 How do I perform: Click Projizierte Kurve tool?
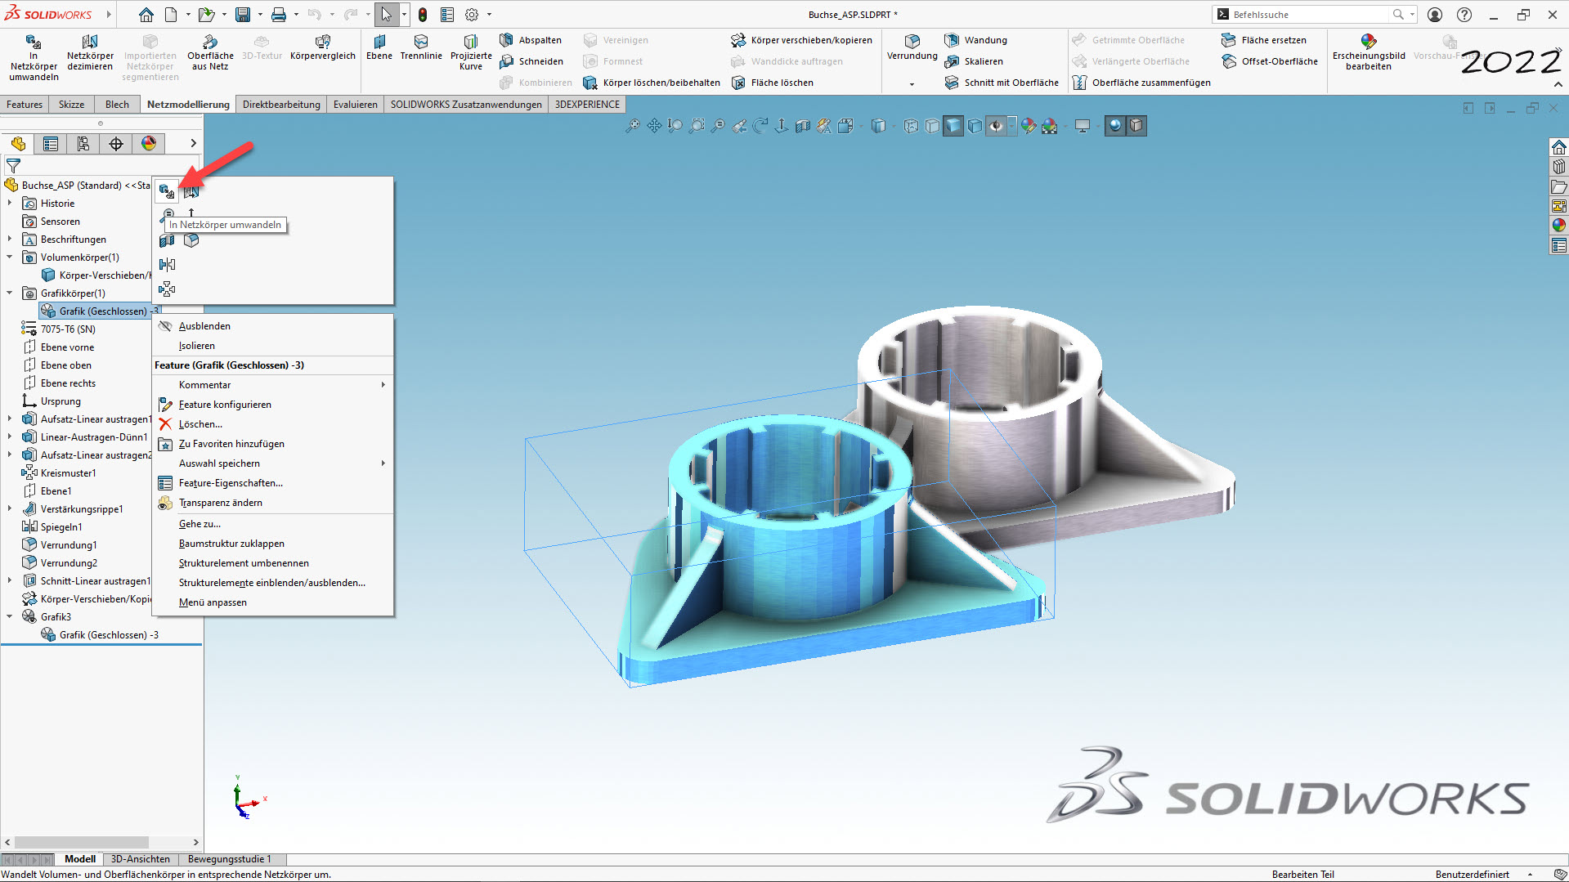(471, 54)
